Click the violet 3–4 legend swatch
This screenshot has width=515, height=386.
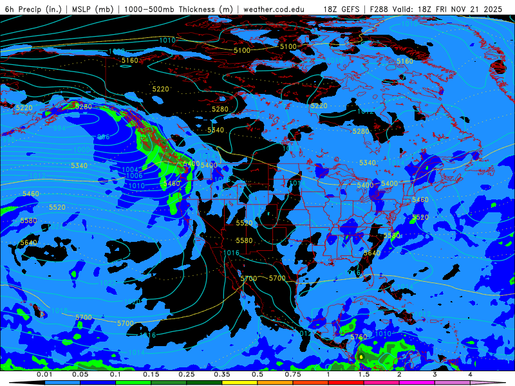(453, 383)
